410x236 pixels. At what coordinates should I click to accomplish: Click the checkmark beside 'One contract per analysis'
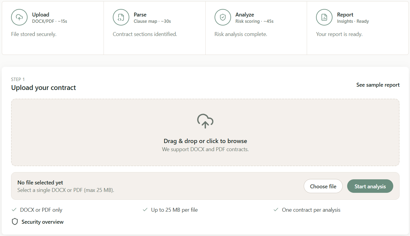click(276, 210)
